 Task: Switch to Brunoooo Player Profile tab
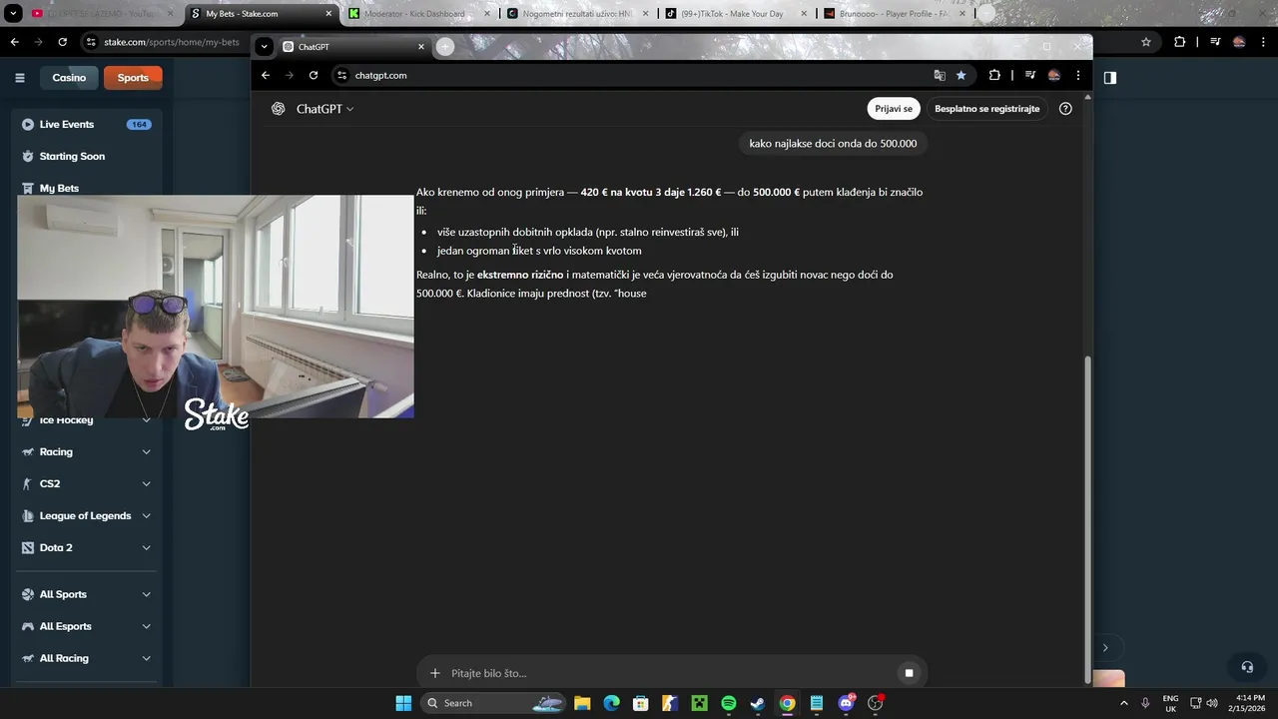click(x=894, y=14)
